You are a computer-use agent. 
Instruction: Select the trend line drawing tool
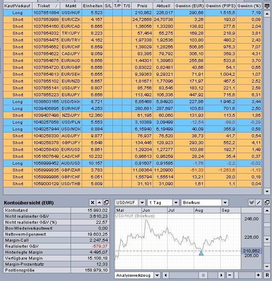click(x=258, y=203)
